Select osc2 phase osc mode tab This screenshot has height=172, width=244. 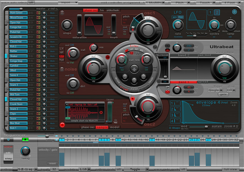(88, 127)
